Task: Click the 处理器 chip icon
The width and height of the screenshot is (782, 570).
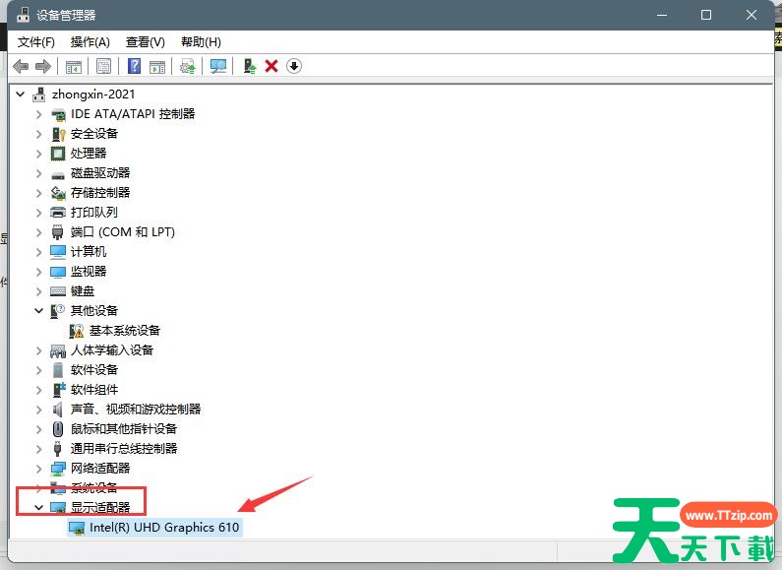Action: point(58,154)
